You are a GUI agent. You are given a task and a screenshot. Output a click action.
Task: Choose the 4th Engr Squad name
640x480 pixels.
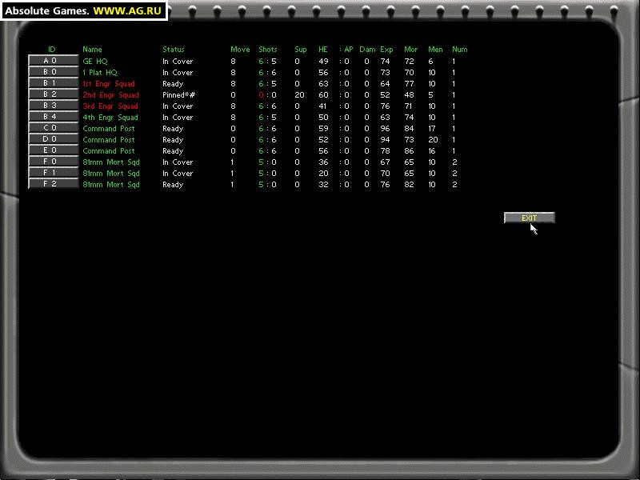110,118
